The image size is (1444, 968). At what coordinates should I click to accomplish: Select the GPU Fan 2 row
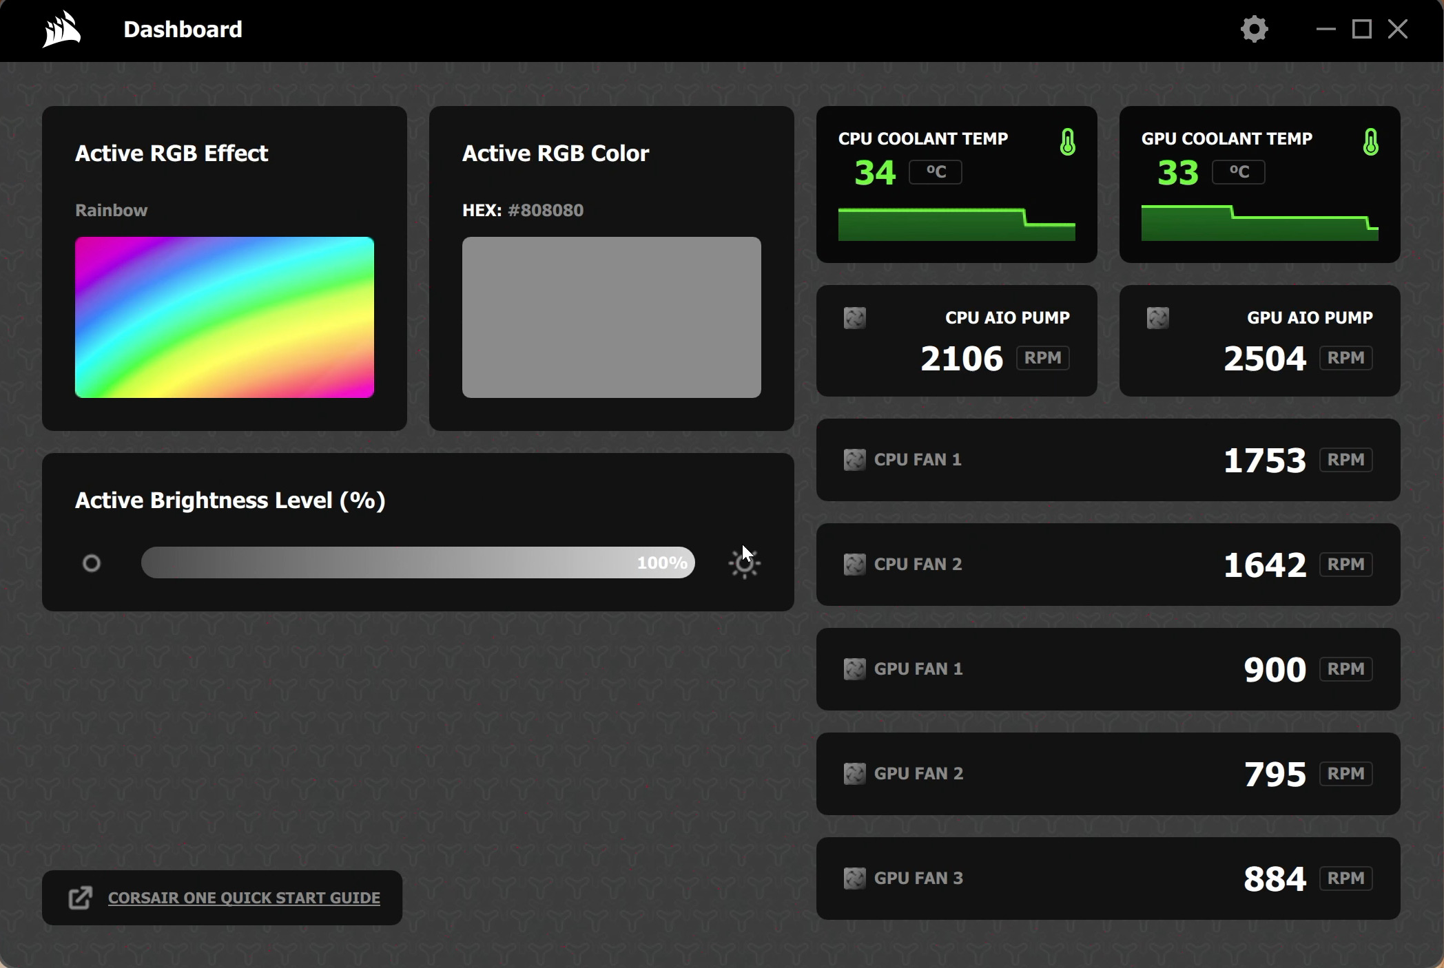tap(1108, 774)
